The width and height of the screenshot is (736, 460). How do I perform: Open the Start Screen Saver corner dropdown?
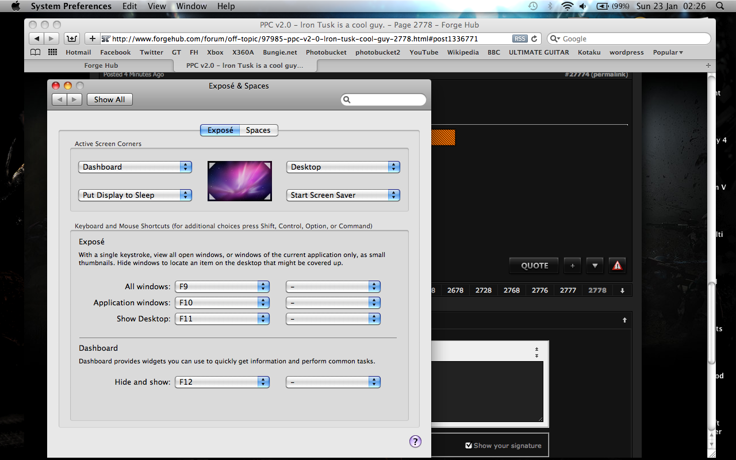click(343, 195)
